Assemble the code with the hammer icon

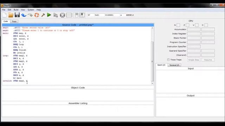click(43, 15)
